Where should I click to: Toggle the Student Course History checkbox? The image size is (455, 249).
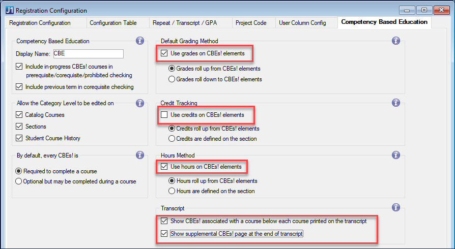coord(20,138)
